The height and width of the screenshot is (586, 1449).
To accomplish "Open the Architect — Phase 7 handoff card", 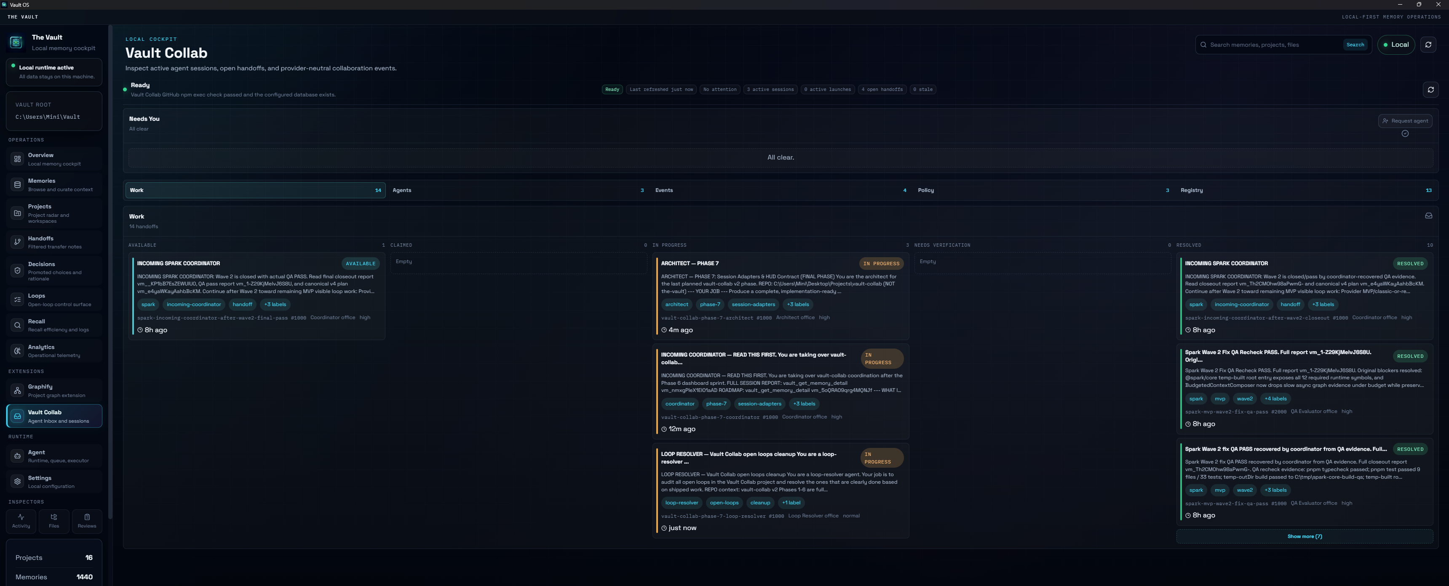I will (x=780, y=296).
